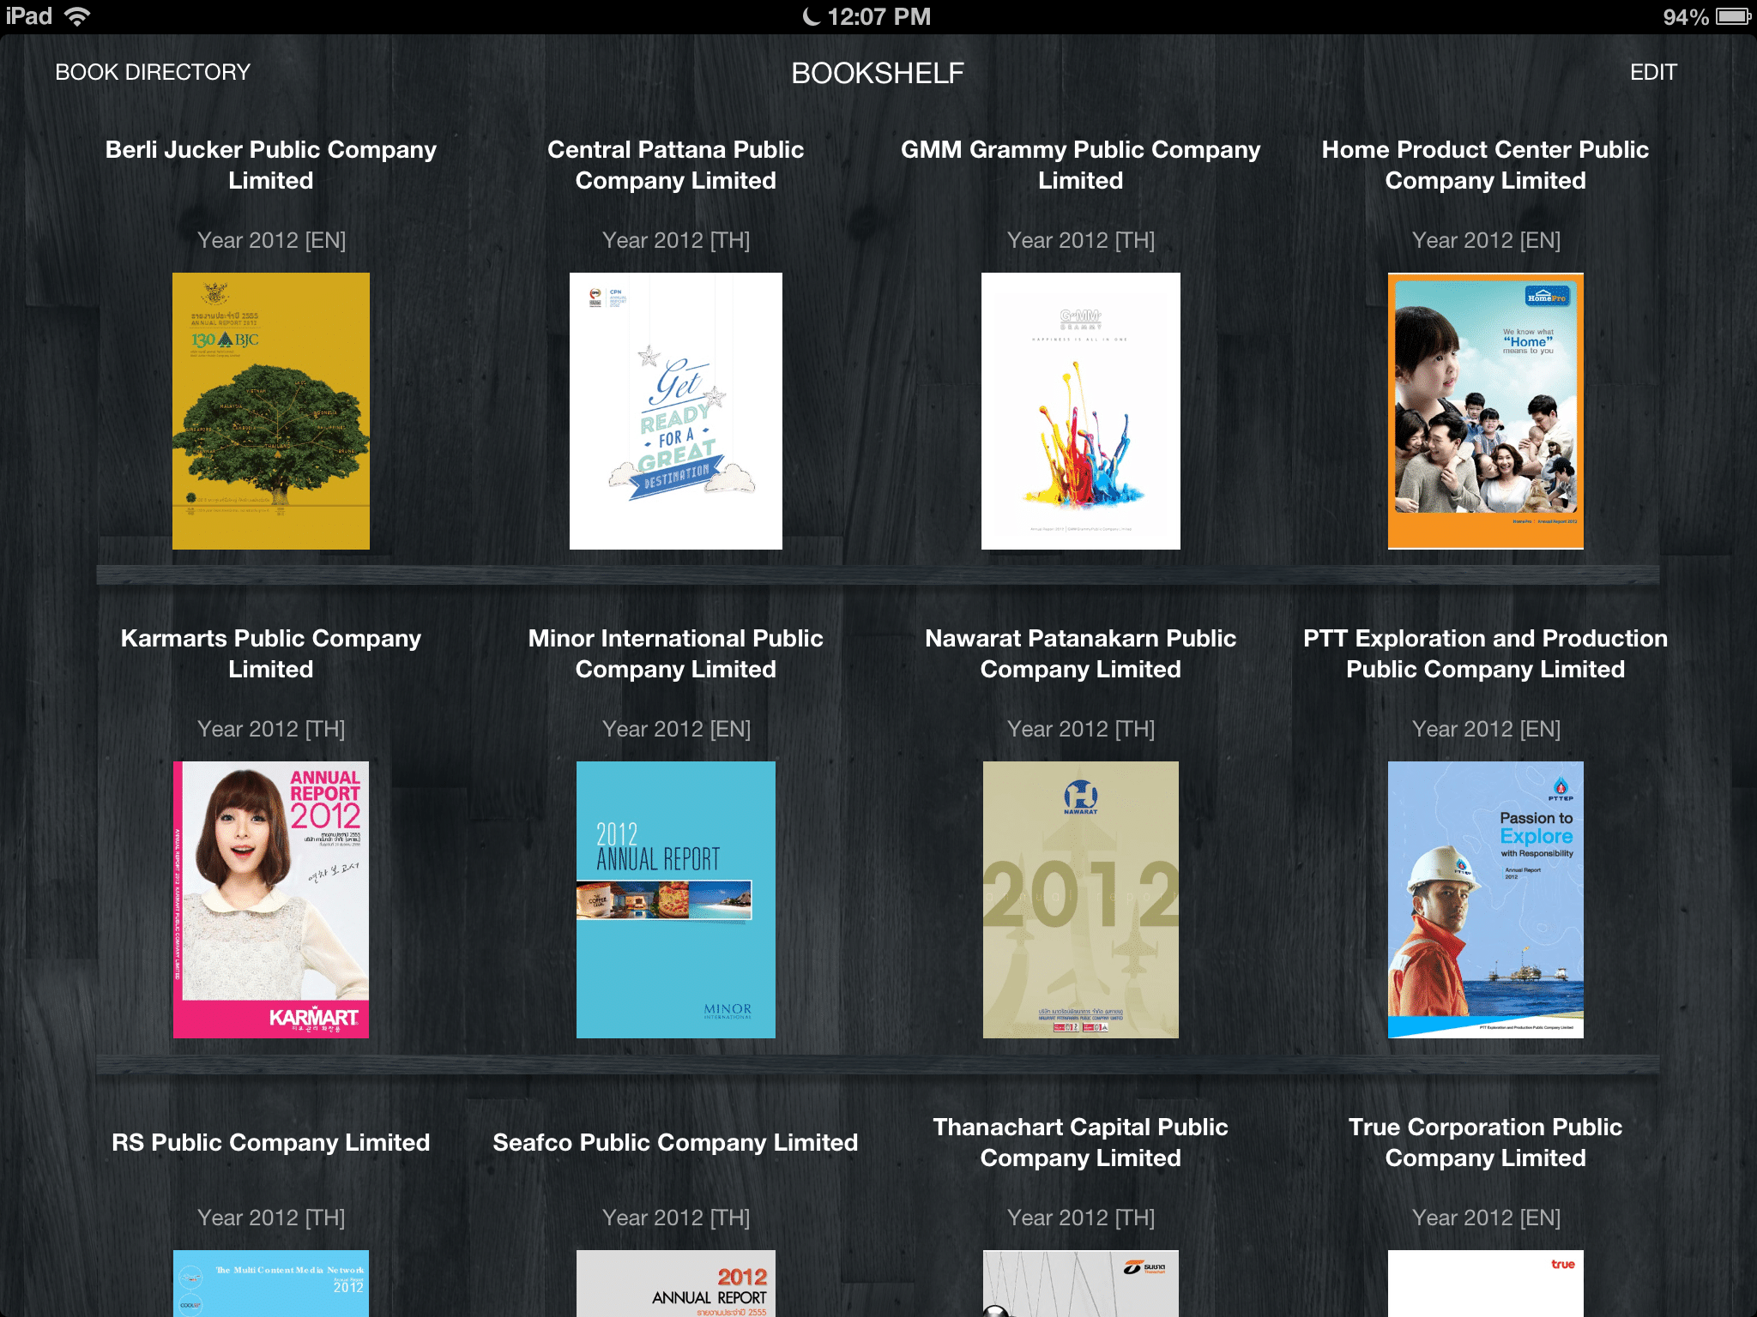Click 'Year 2012 [TH]' under Karmarts

271,729
